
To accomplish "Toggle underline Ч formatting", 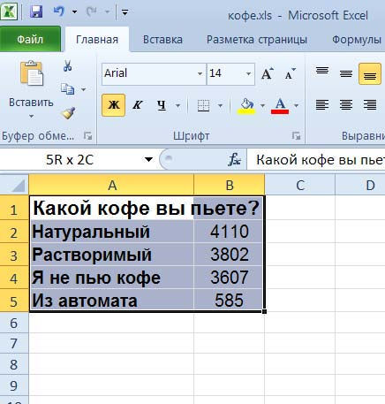I will 162,105.
